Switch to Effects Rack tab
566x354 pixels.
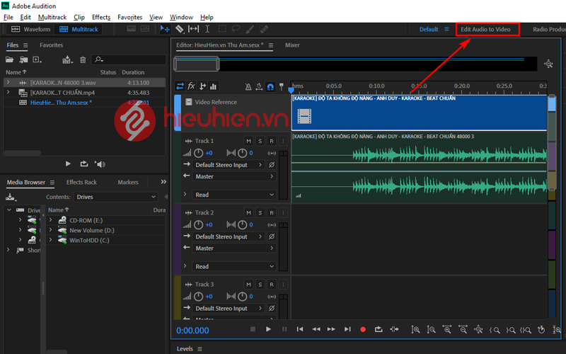pyautogui.click(x=81, y=182)
